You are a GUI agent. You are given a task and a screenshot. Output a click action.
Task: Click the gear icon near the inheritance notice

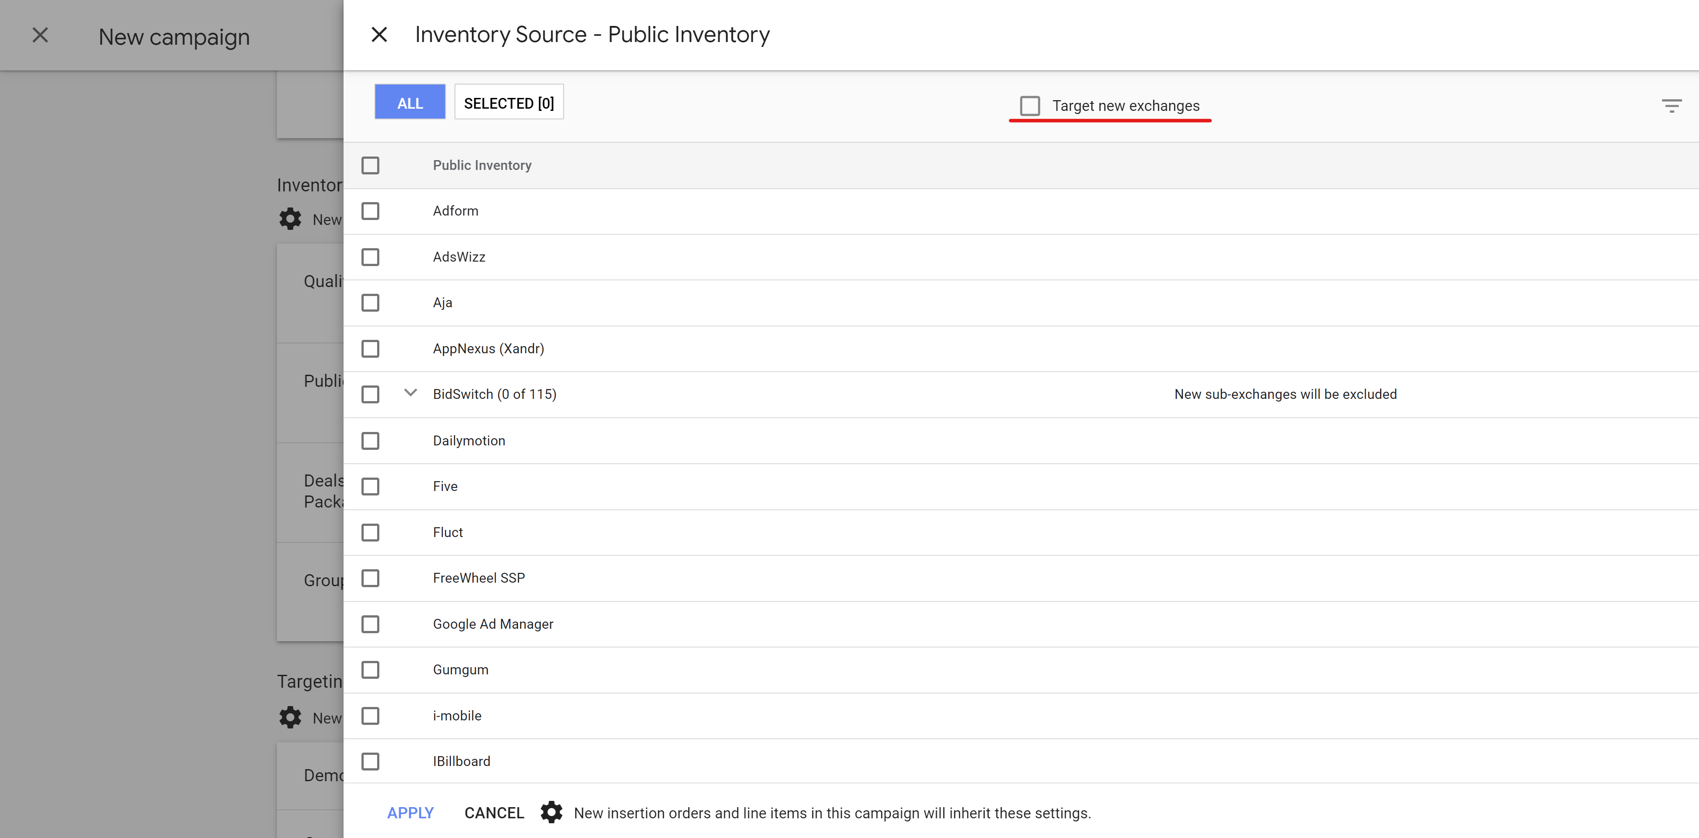pyautogui.click(x=552, y=812)
